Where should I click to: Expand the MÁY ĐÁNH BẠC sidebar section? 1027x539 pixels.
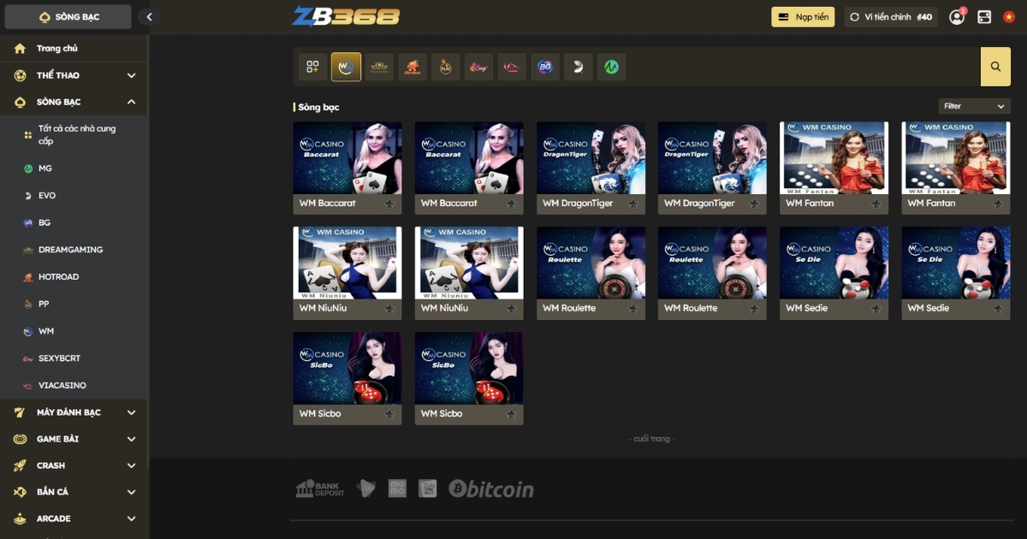tap(131, 412)
